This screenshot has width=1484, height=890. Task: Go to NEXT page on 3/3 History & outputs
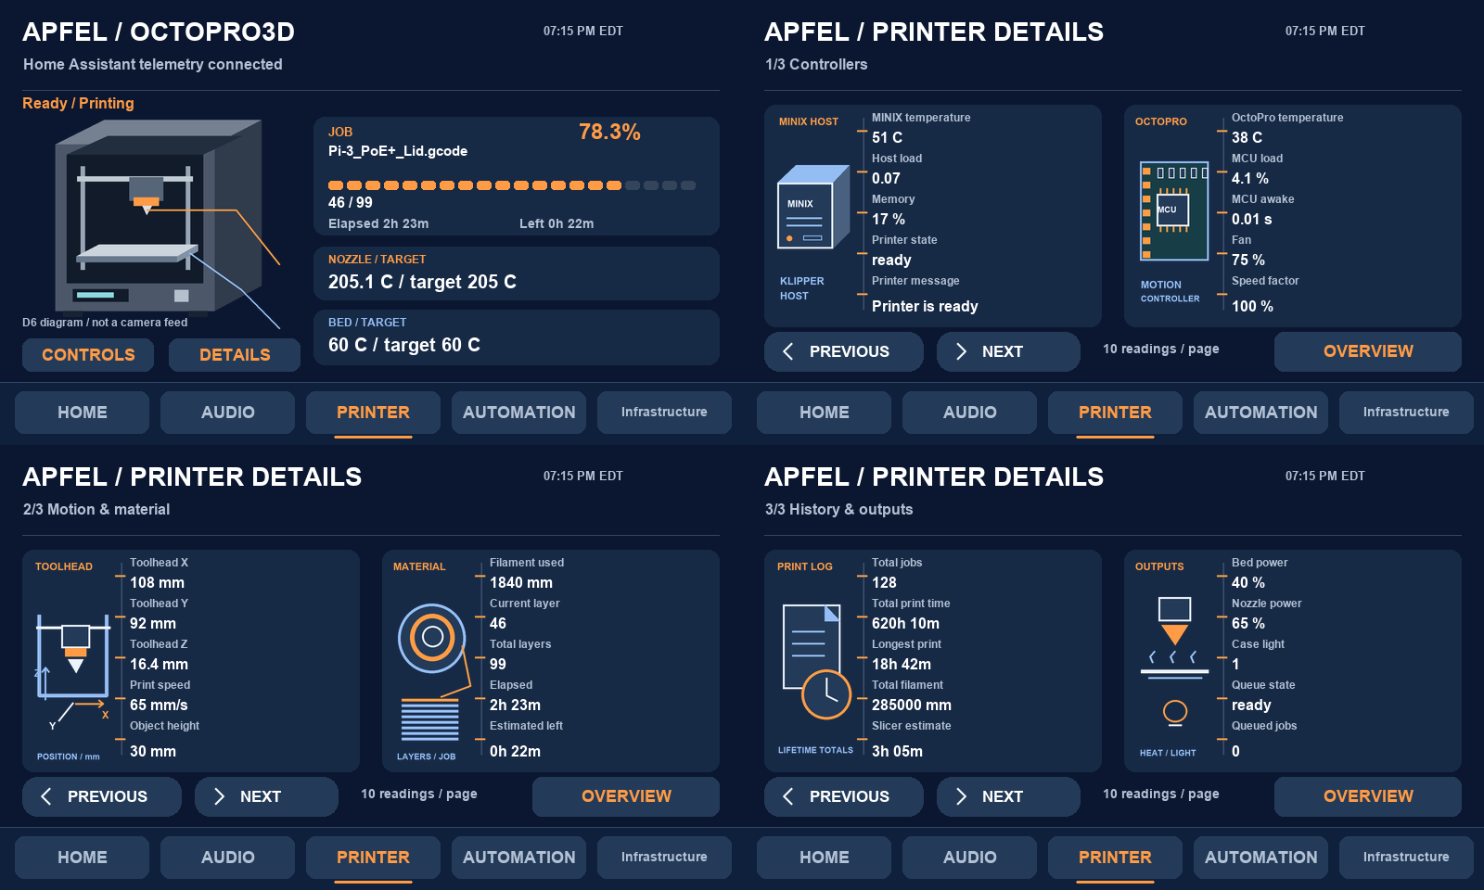coord(1008,796)
